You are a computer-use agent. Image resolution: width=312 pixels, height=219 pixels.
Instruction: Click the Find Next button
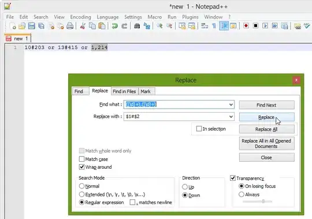[266, 105]
